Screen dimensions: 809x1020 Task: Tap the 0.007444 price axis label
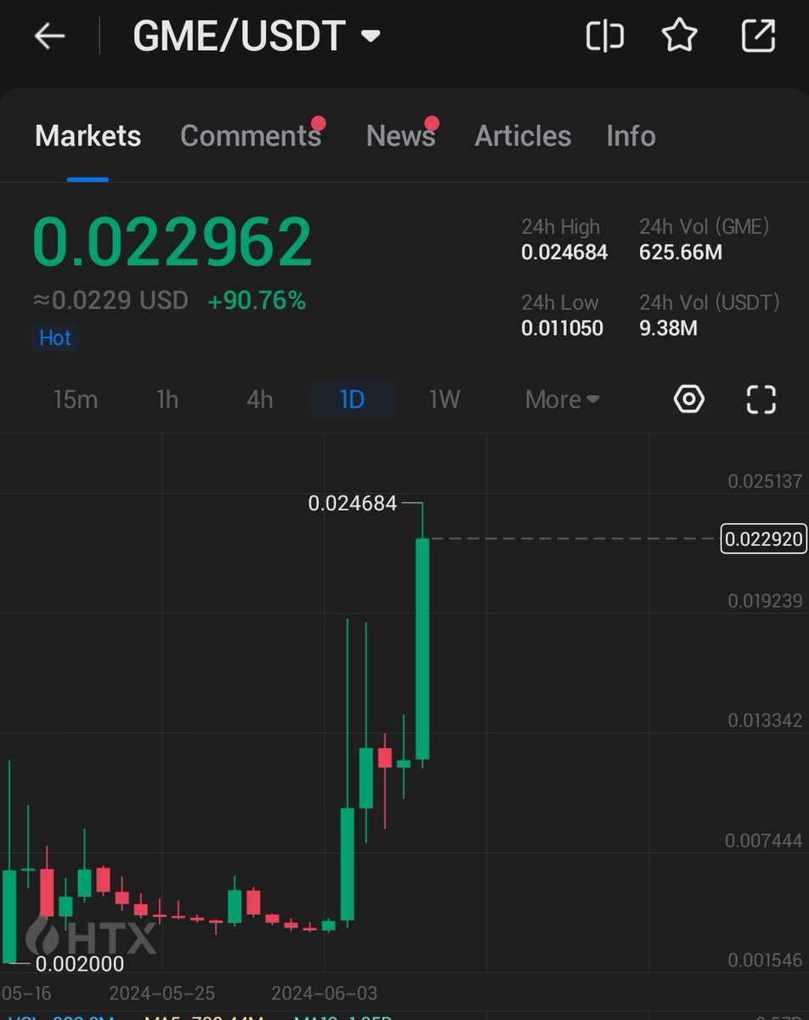763,841
